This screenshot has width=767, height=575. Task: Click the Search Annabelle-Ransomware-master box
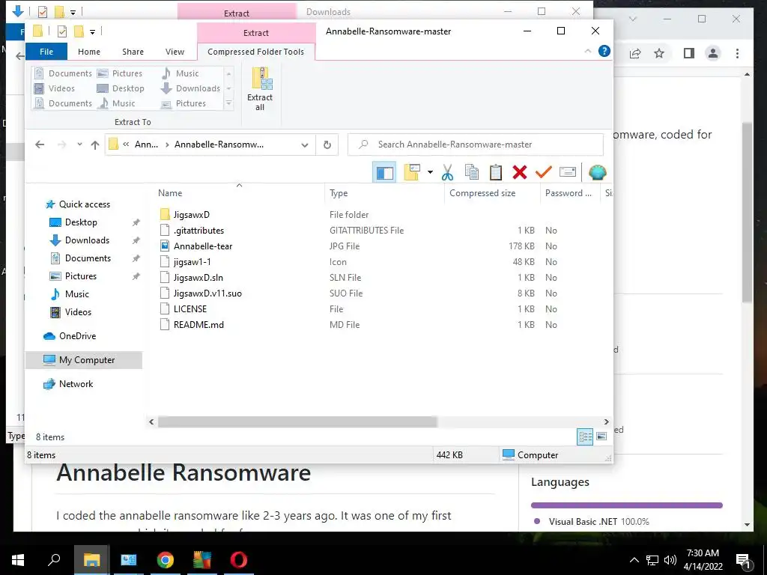point(476,144)
